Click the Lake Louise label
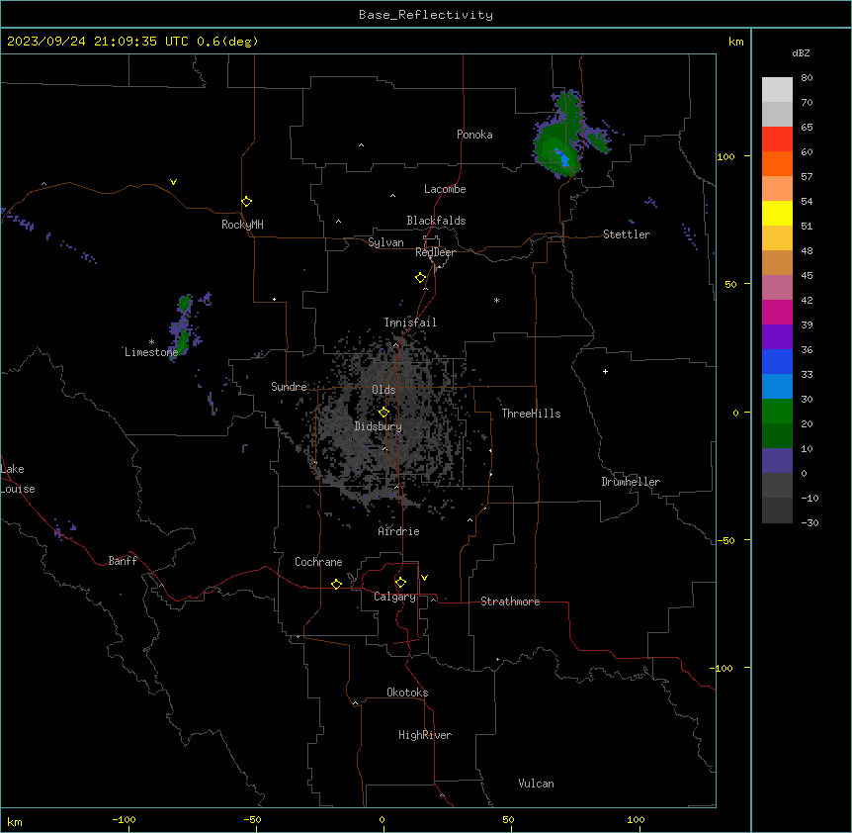Screen dimensions: 852x833 coord(18,479)
